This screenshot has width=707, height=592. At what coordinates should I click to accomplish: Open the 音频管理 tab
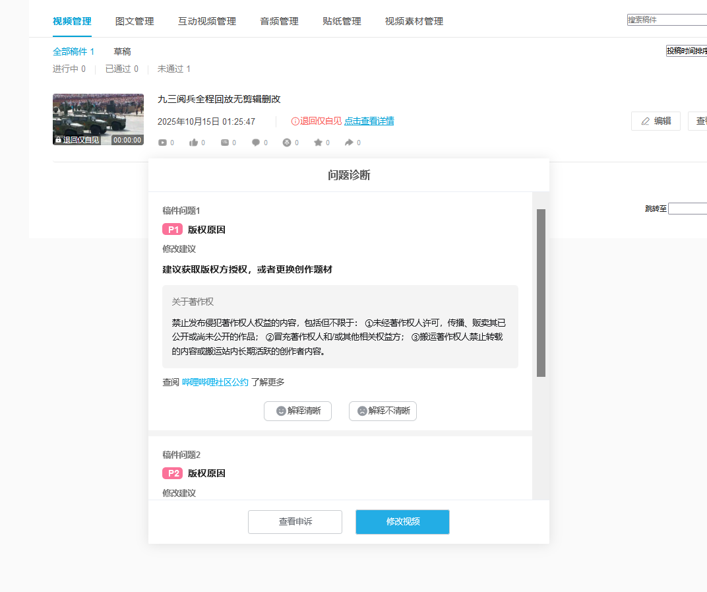click(x=279, y=21)
